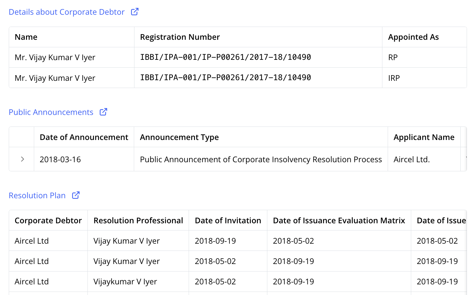
Task: Select the Resolution Professional column header
Action: point(138,220)
